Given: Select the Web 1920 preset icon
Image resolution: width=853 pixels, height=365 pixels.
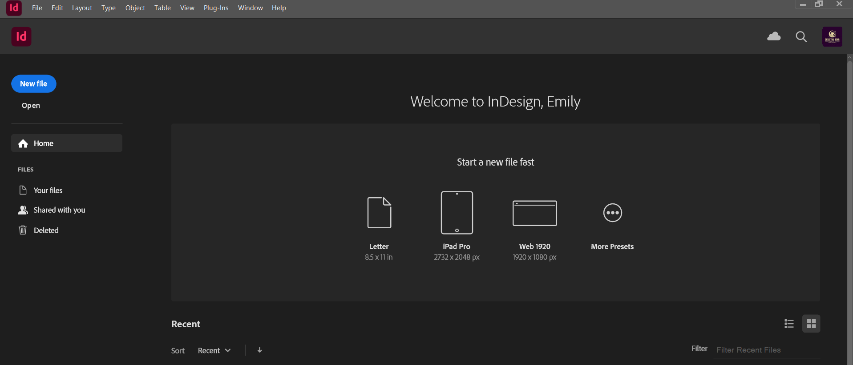Looking at the screenshot, I should coord(534,213).
